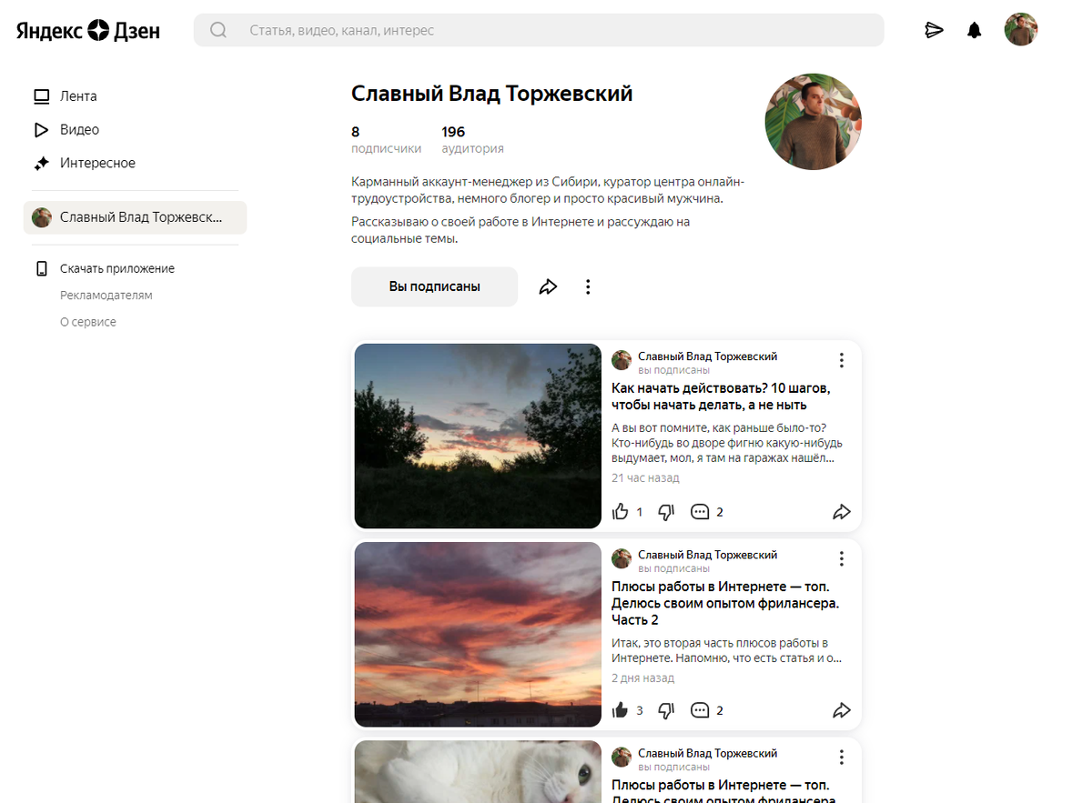Go to Интересное in the sidebar
The image size is (1092, 803).
(97, 164)
